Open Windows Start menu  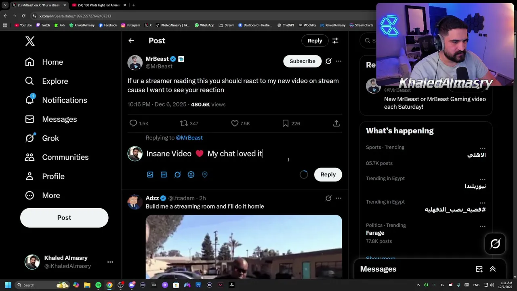[8, 285]
